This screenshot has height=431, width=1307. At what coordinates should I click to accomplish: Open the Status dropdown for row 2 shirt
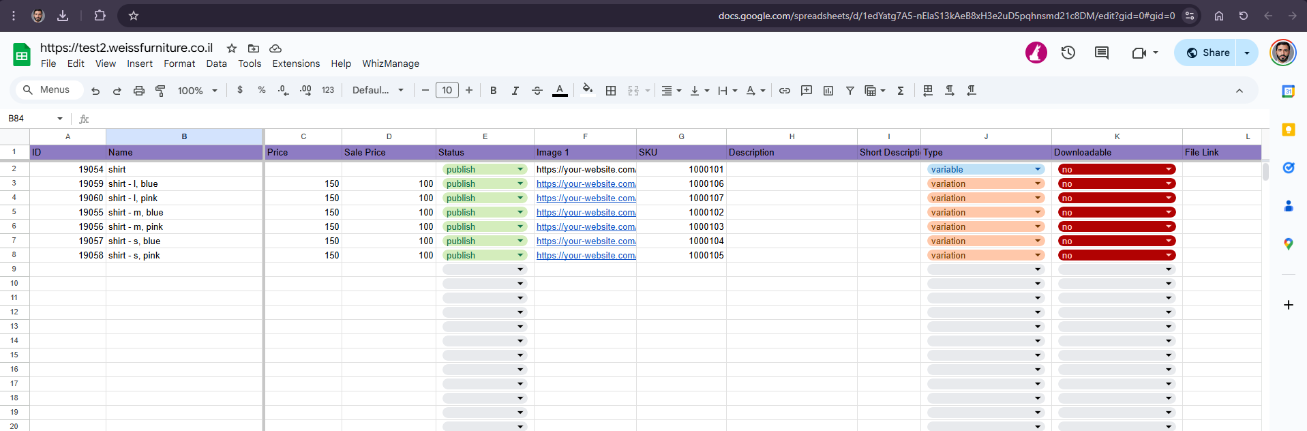click(520, 169)
